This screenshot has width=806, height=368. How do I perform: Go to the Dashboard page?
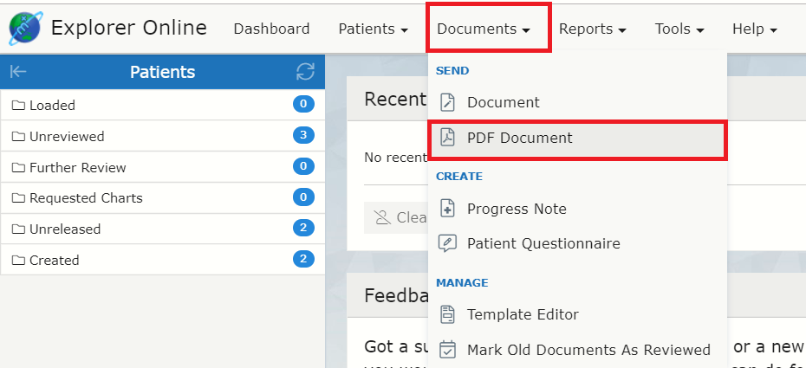271,29
